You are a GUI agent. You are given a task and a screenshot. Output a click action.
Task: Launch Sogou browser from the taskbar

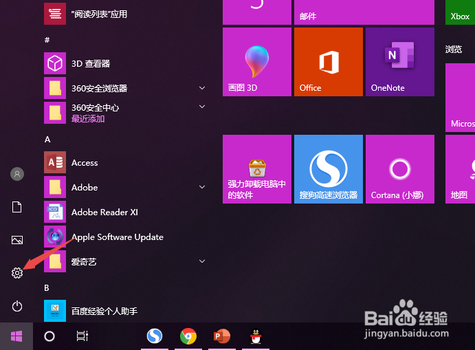[155, 336]
